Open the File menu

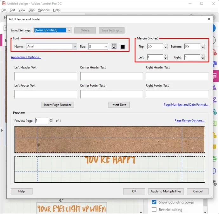4,10
